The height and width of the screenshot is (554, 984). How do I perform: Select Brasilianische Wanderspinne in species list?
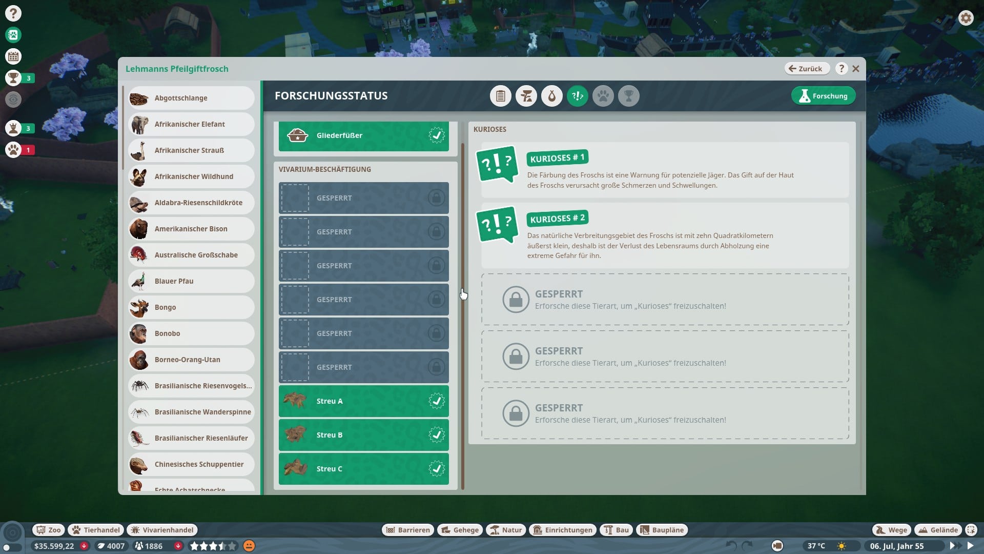coord(191,412)
